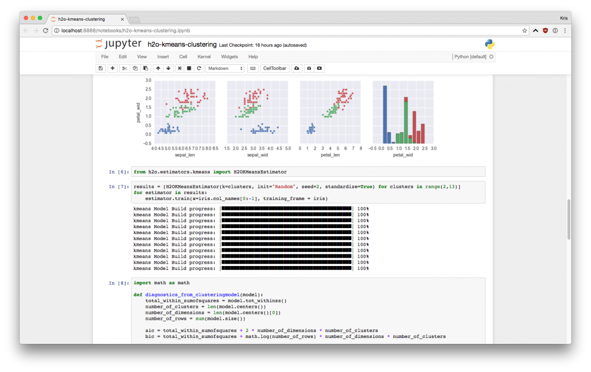
Task: Click the line starting with 'bic = total_within_sumofsquares'
Action: coord(295,337)
